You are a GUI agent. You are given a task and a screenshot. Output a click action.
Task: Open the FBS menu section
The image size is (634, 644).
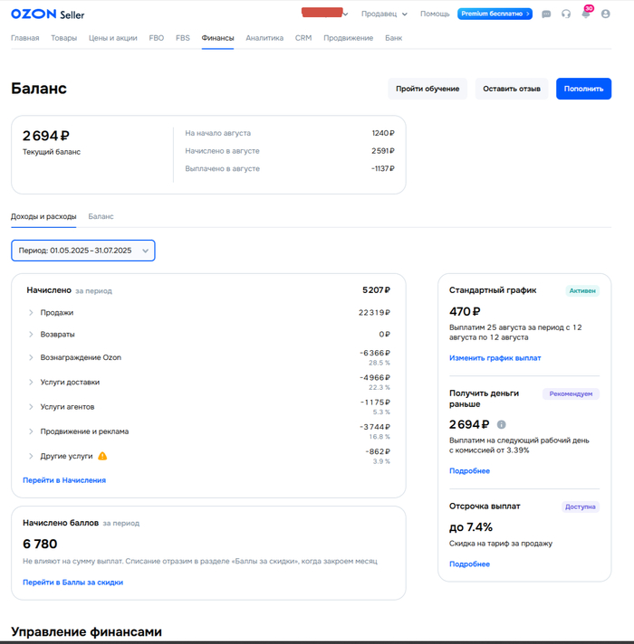[x=183, y=38]
